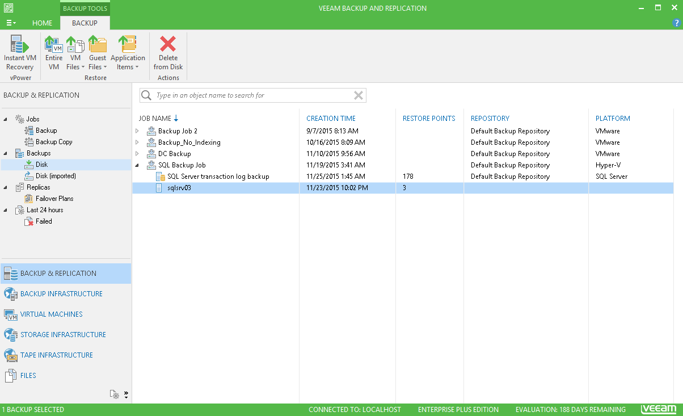Click Delete from Disk
The width and height of the screenshot is (683, 416).
168,53
